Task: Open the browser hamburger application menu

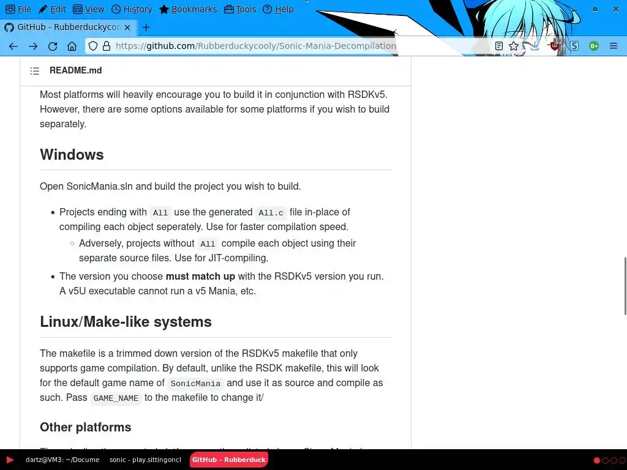Action: coord(614,46)
